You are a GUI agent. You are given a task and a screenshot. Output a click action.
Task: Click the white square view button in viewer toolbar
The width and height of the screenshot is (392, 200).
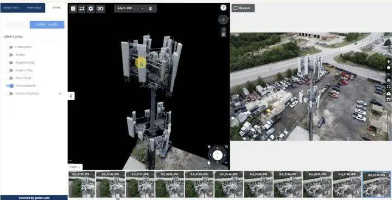(73, 9)
